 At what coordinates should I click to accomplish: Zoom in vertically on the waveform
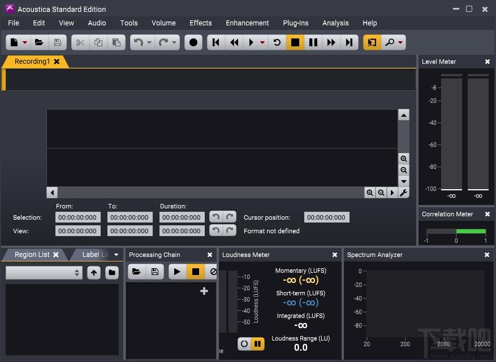coord(404,159)
